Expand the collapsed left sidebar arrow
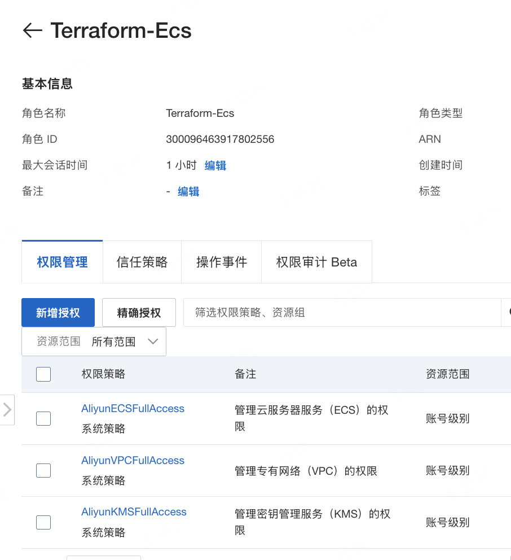Image resolution: width=511 pixels, height=560 pixels. (x=7, y=409)
